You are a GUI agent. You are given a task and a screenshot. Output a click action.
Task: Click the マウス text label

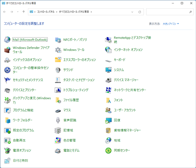coord(67,110)
